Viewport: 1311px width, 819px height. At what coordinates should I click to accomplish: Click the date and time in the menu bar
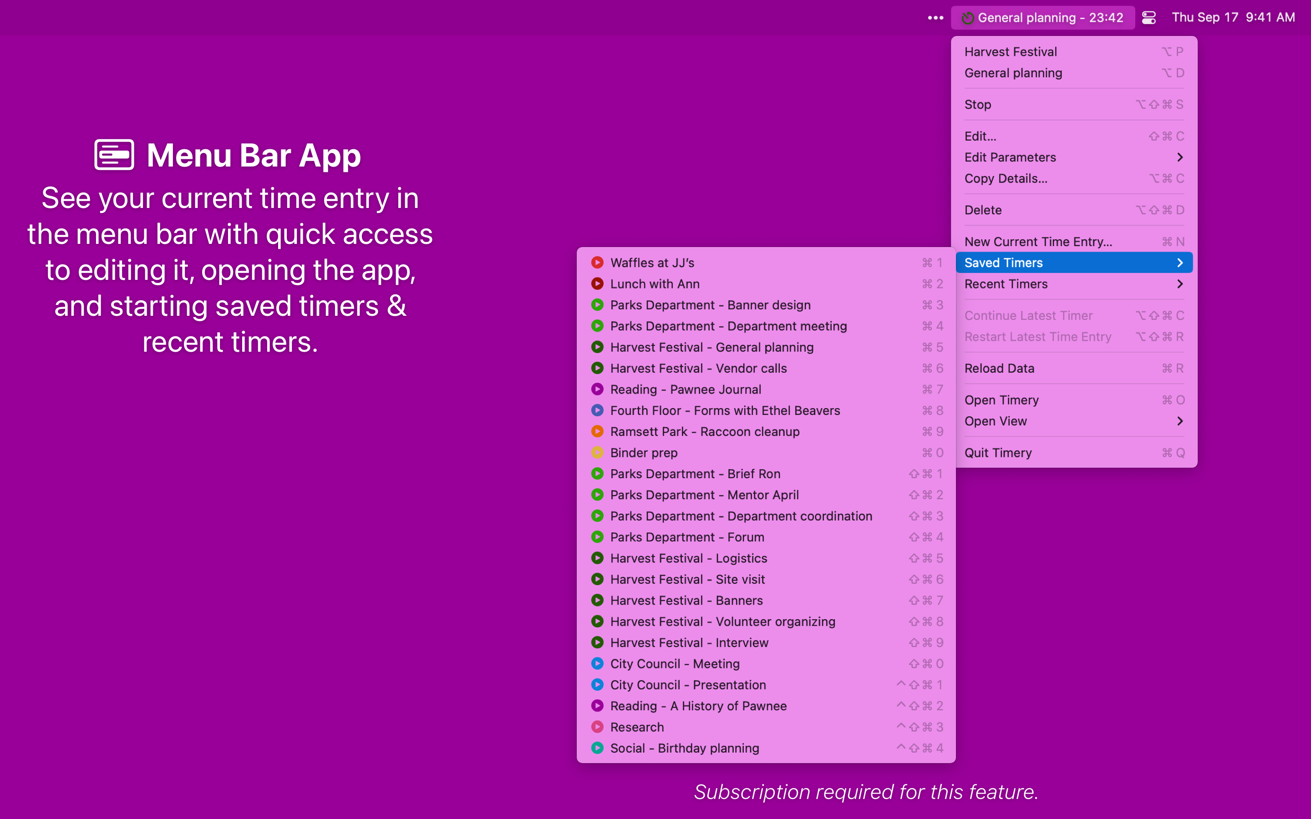[x=1233, y=17]
